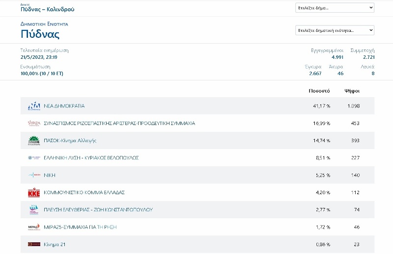
Task: Click the Έγκυρα value 2.667
Action: [315, 74]
